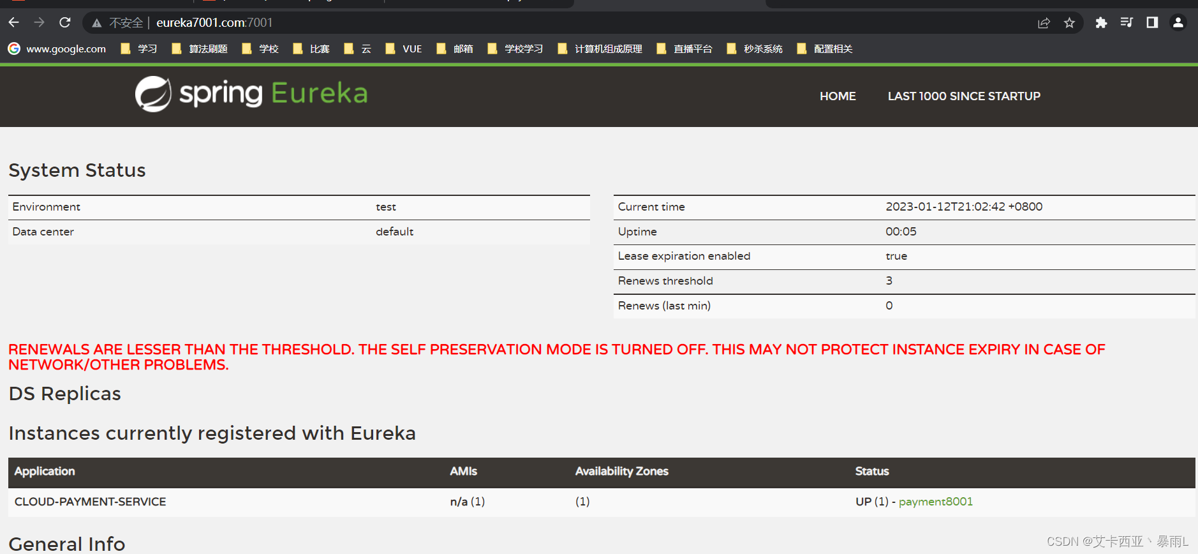Click the Data center label cell
The width and height of the screenshot is (1198, 554).
click(43, 232)
